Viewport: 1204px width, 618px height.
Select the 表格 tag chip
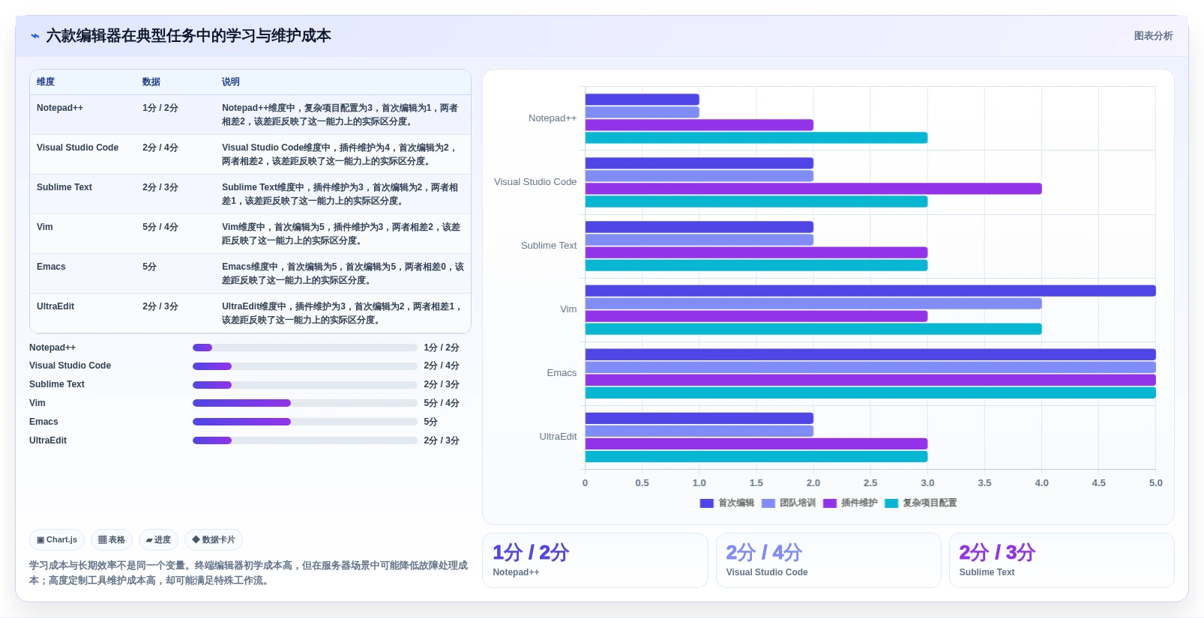[112, 539]
